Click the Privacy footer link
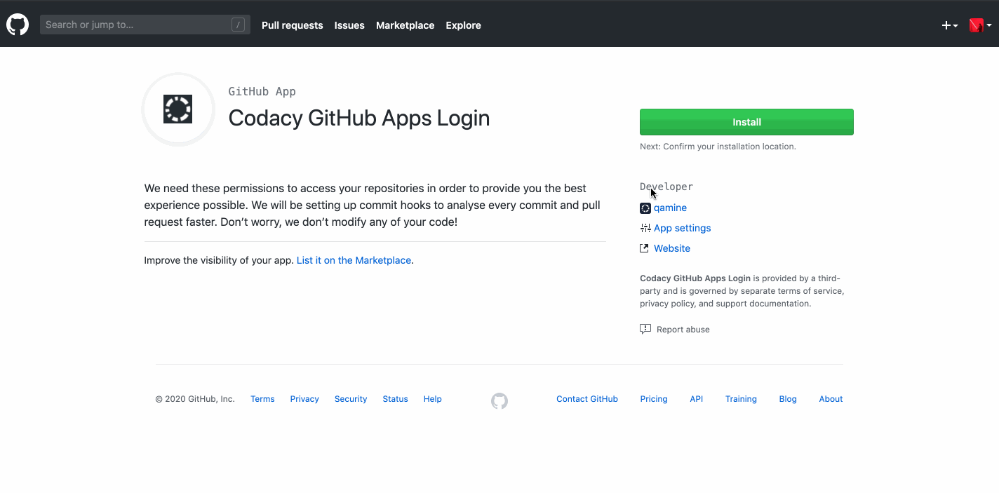The image size is (999, 493). (304, 398)
